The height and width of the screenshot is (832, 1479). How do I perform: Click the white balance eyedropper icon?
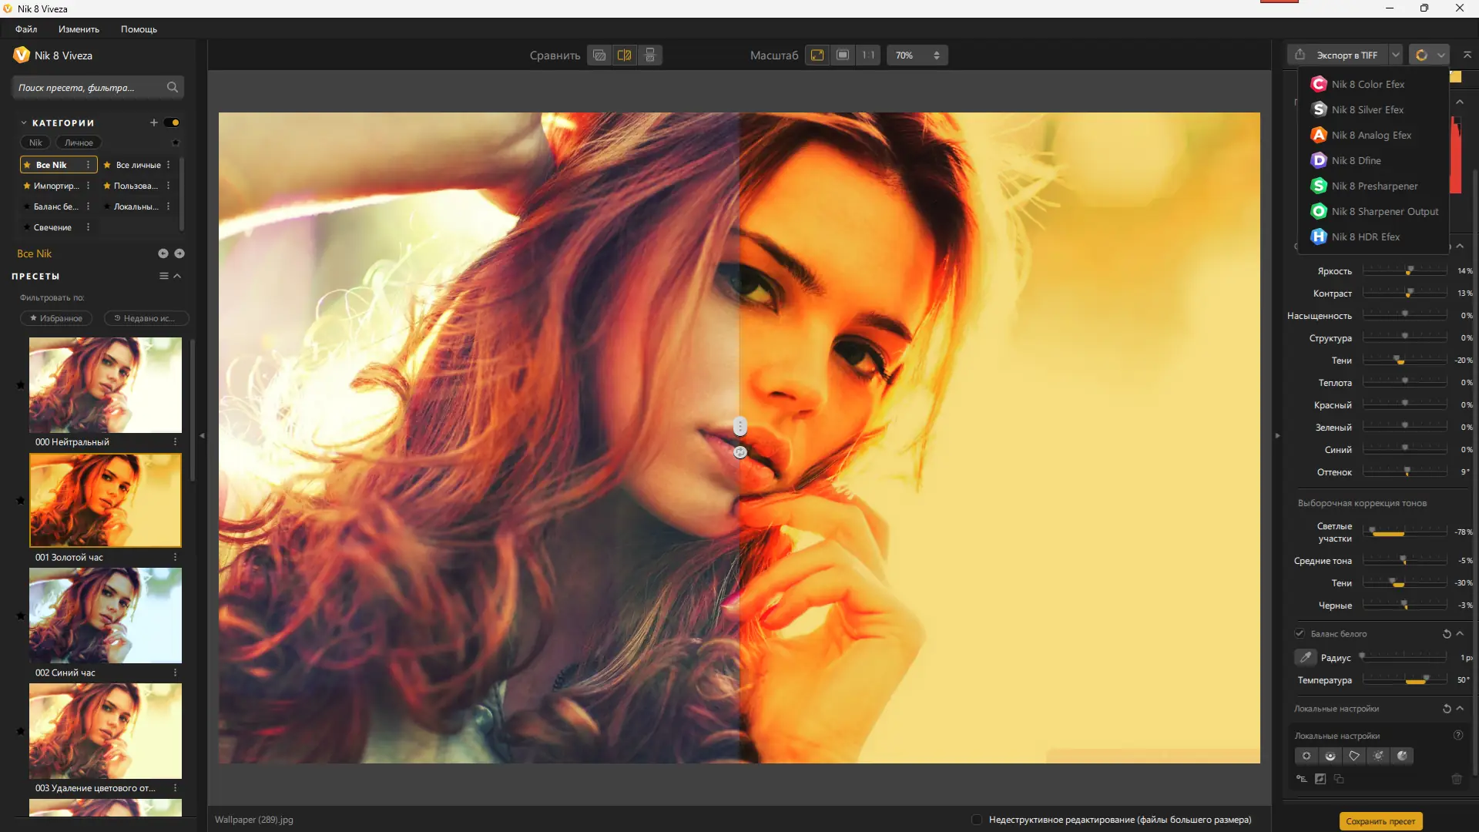pos(1306,657)
